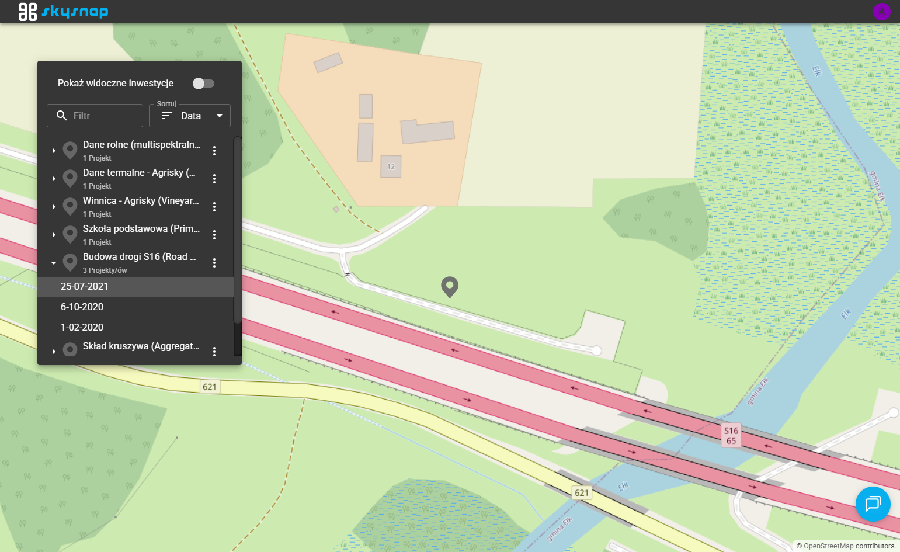Select the 25-07-2021 project
900x552 pixels.
pos(135,287)
